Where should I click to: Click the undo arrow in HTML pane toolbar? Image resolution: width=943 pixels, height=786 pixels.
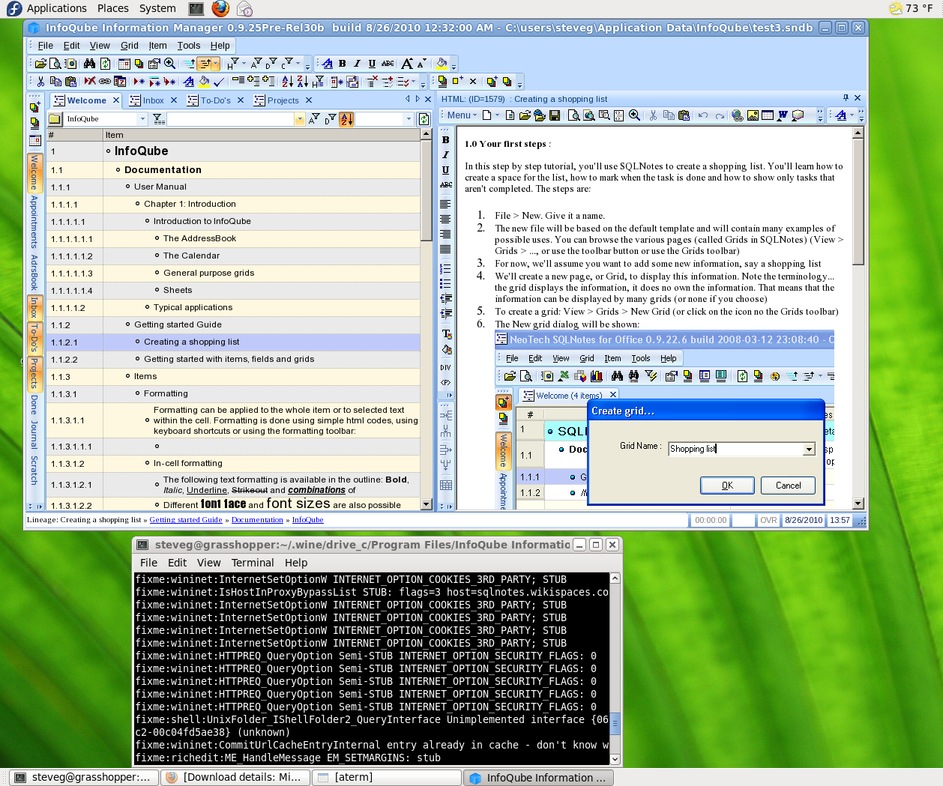702,115
